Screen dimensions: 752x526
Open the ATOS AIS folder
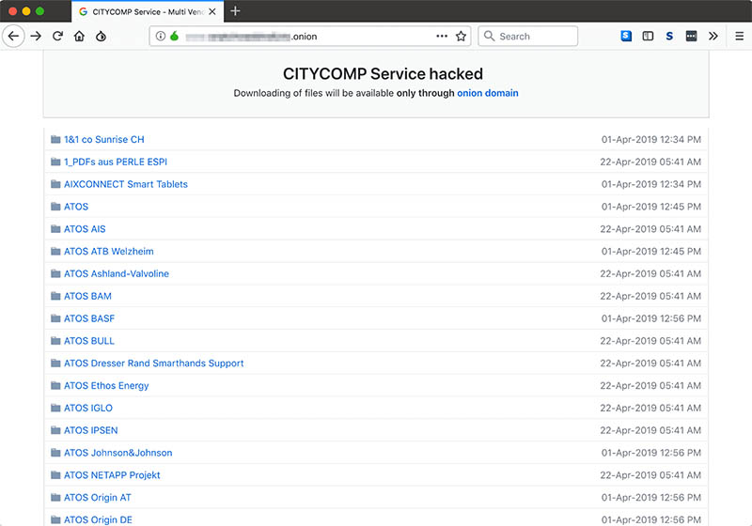85,229
